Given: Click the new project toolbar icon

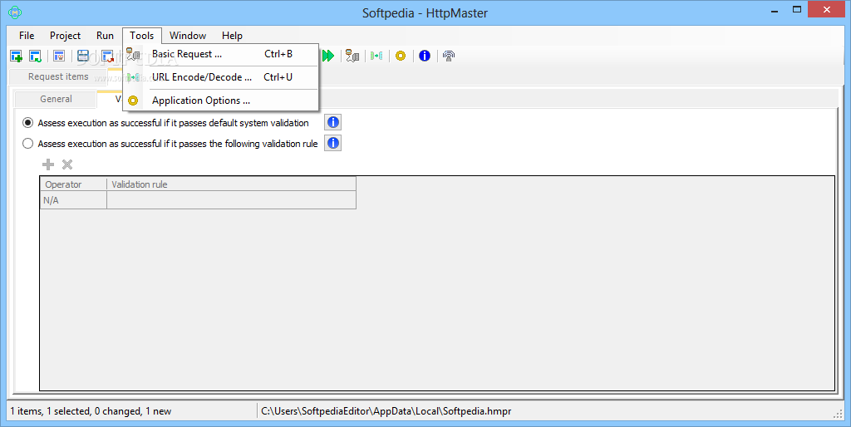Looking at the screenshot, I should pos(17,56).
